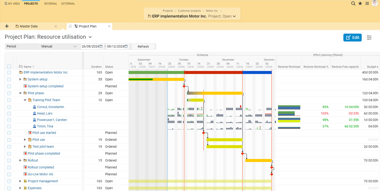
Task: Expand the Project management node
Action: tap(20, 181)
